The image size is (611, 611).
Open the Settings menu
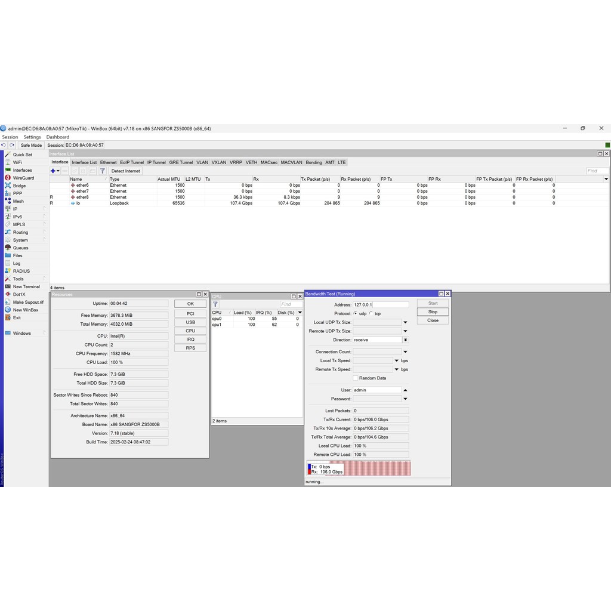point(32,137)
